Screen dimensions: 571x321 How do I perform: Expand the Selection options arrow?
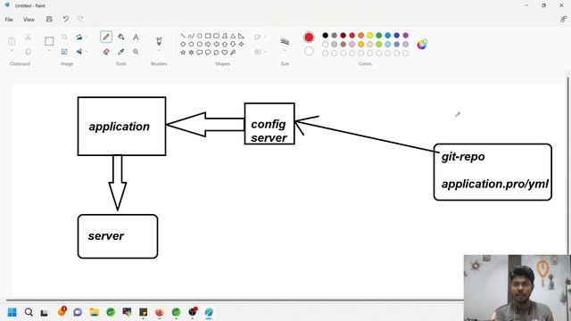[49, 52]
